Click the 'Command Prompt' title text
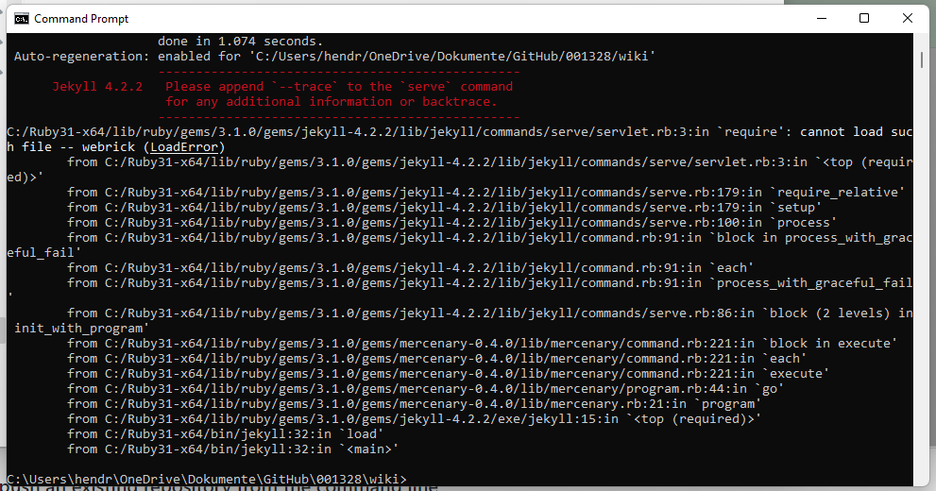 [81, 19]
